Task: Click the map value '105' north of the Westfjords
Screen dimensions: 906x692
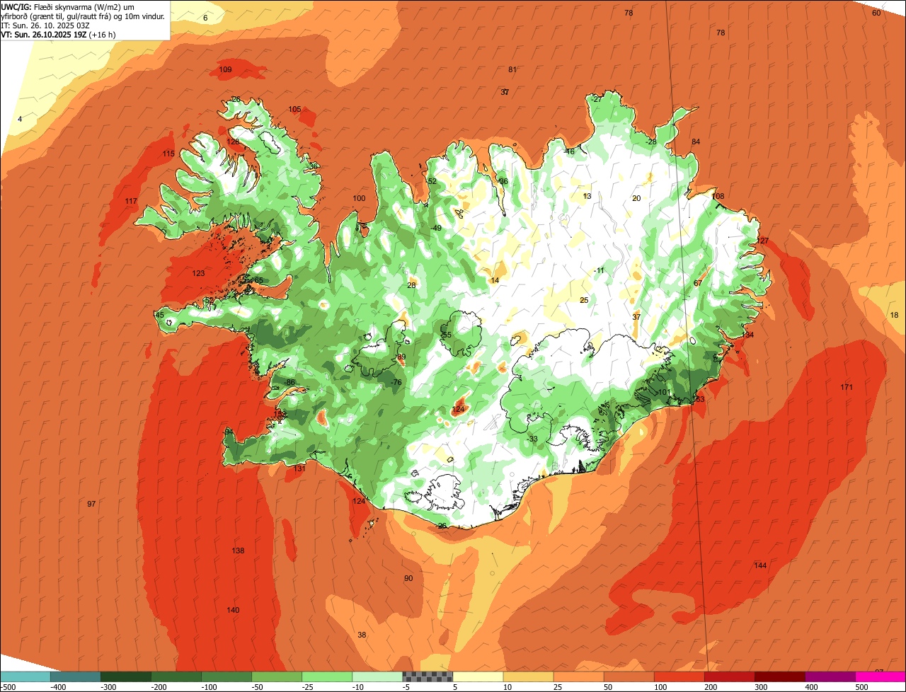Action: (x=294, y=109)
